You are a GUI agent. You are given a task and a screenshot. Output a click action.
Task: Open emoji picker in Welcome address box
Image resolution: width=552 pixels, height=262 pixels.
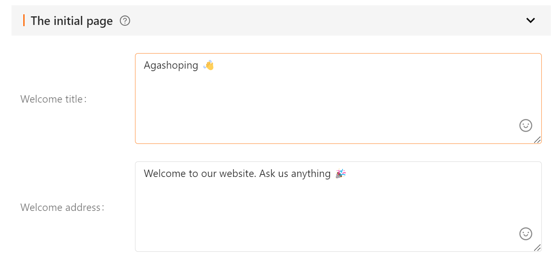pos(526,234)
